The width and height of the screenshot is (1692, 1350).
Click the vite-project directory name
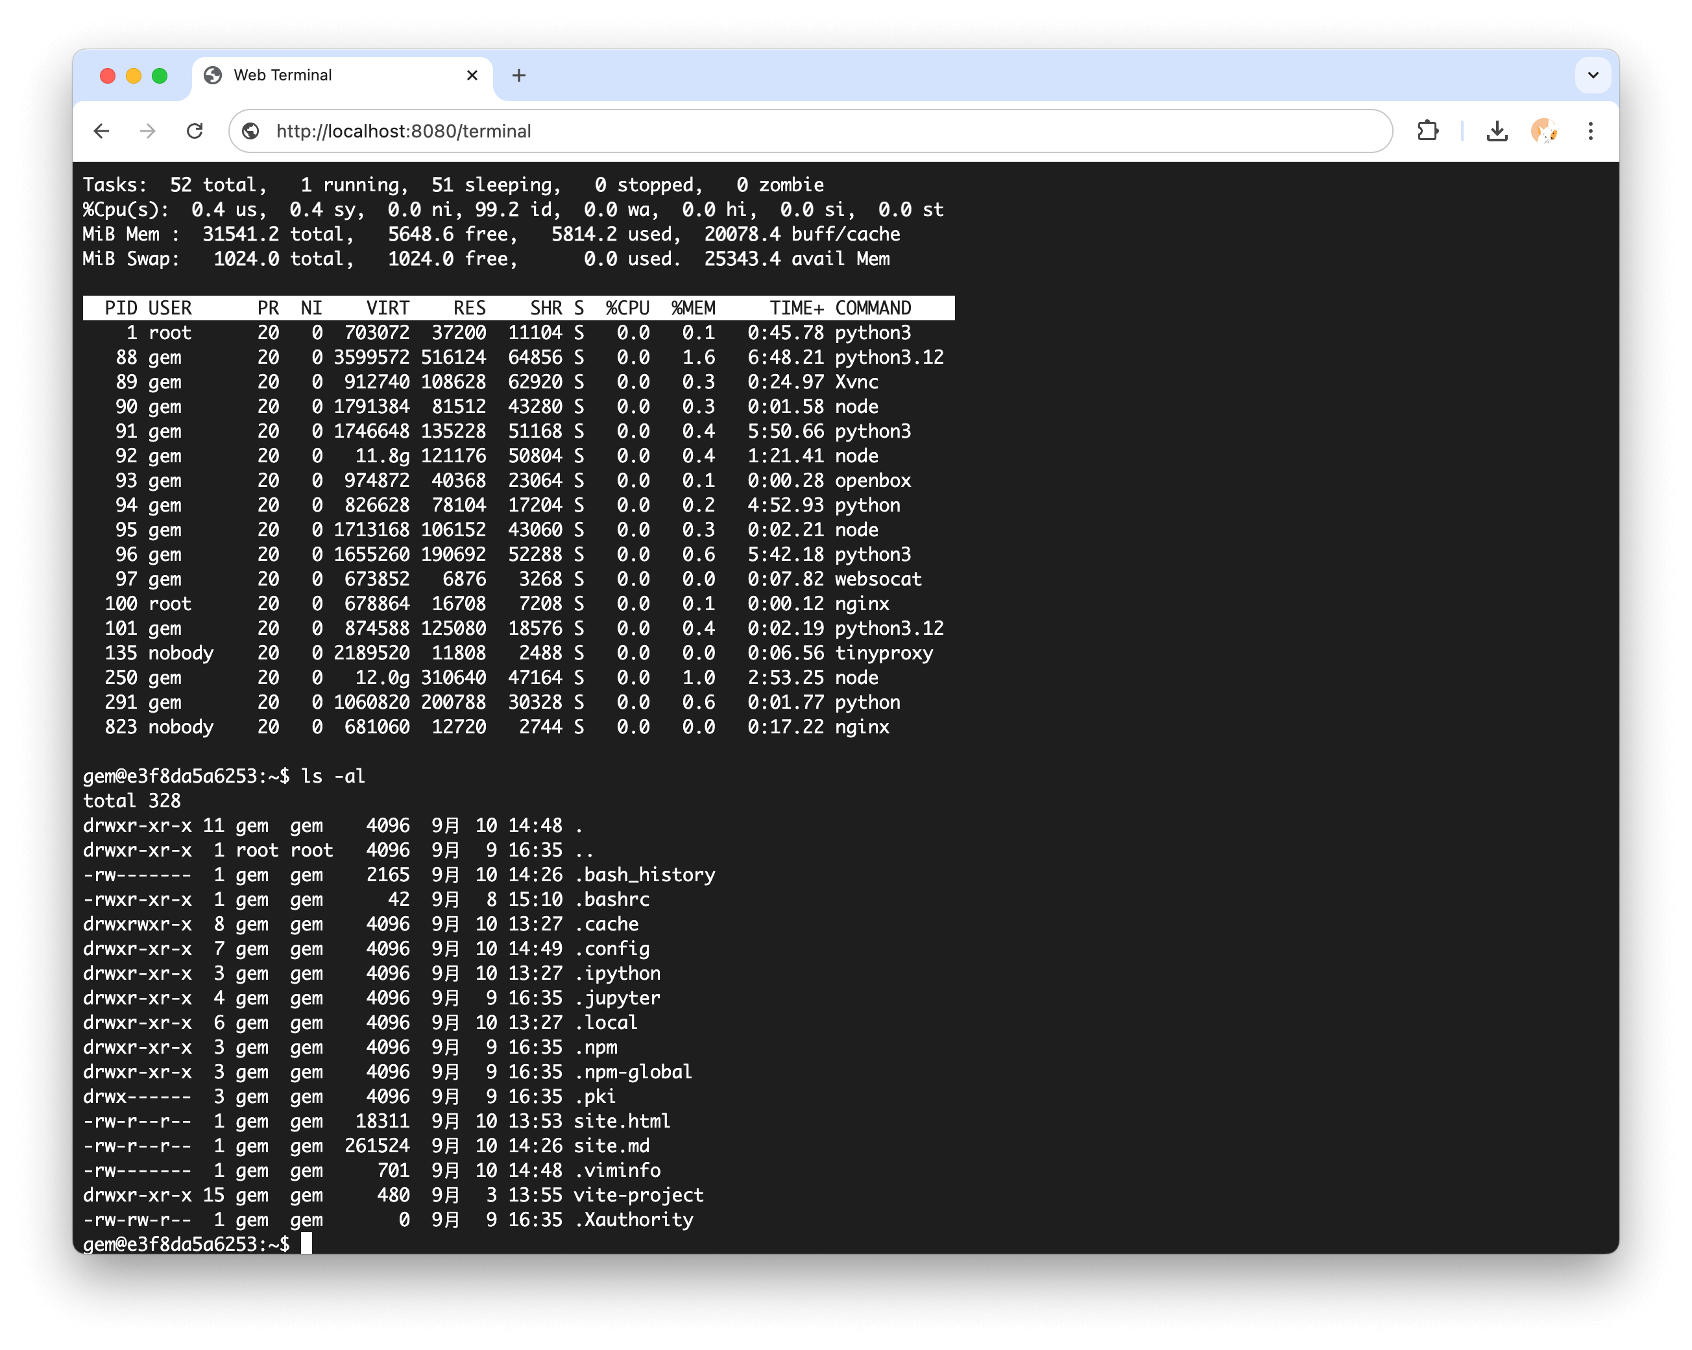[x=638, y=1194]
